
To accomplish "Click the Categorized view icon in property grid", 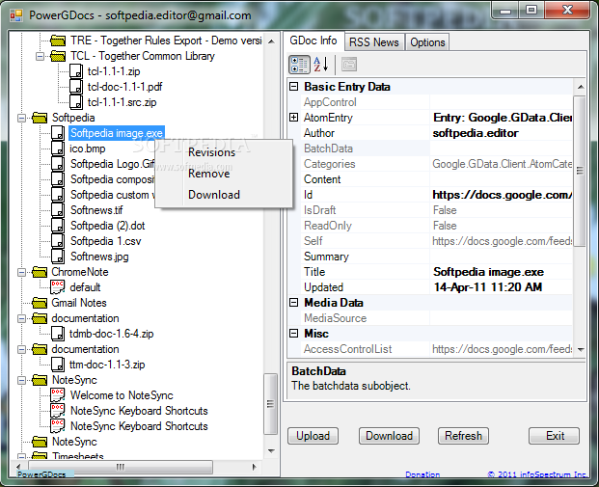I will coord(299,65).
